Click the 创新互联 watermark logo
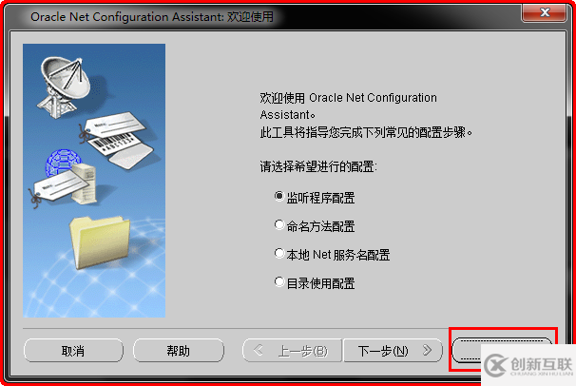576x386 pixels. [528, 365]
